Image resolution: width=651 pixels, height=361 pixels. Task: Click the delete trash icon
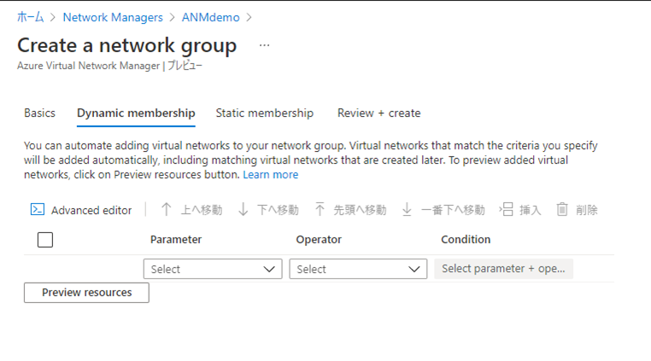coord(562,210)
